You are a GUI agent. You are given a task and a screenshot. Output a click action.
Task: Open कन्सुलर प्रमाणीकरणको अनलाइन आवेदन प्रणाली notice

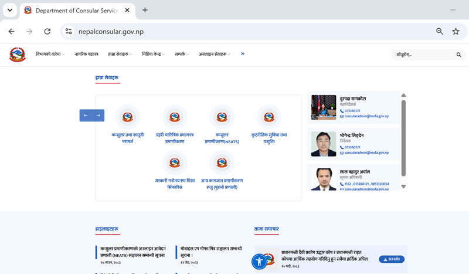click(x=132, y=252)
